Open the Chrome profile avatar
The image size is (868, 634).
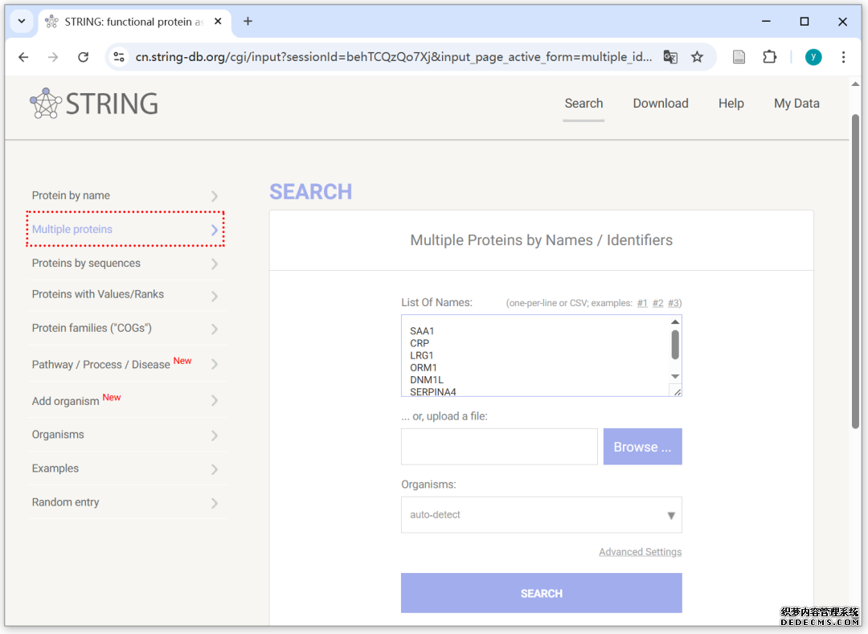point(813,57)
